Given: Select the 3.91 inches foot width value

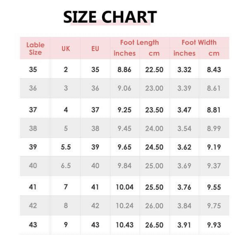Looking at the screenshot, I should coord(184,225).
